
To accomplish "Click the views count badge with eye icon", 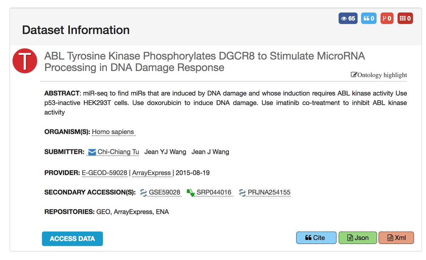I will pos(348,18).
